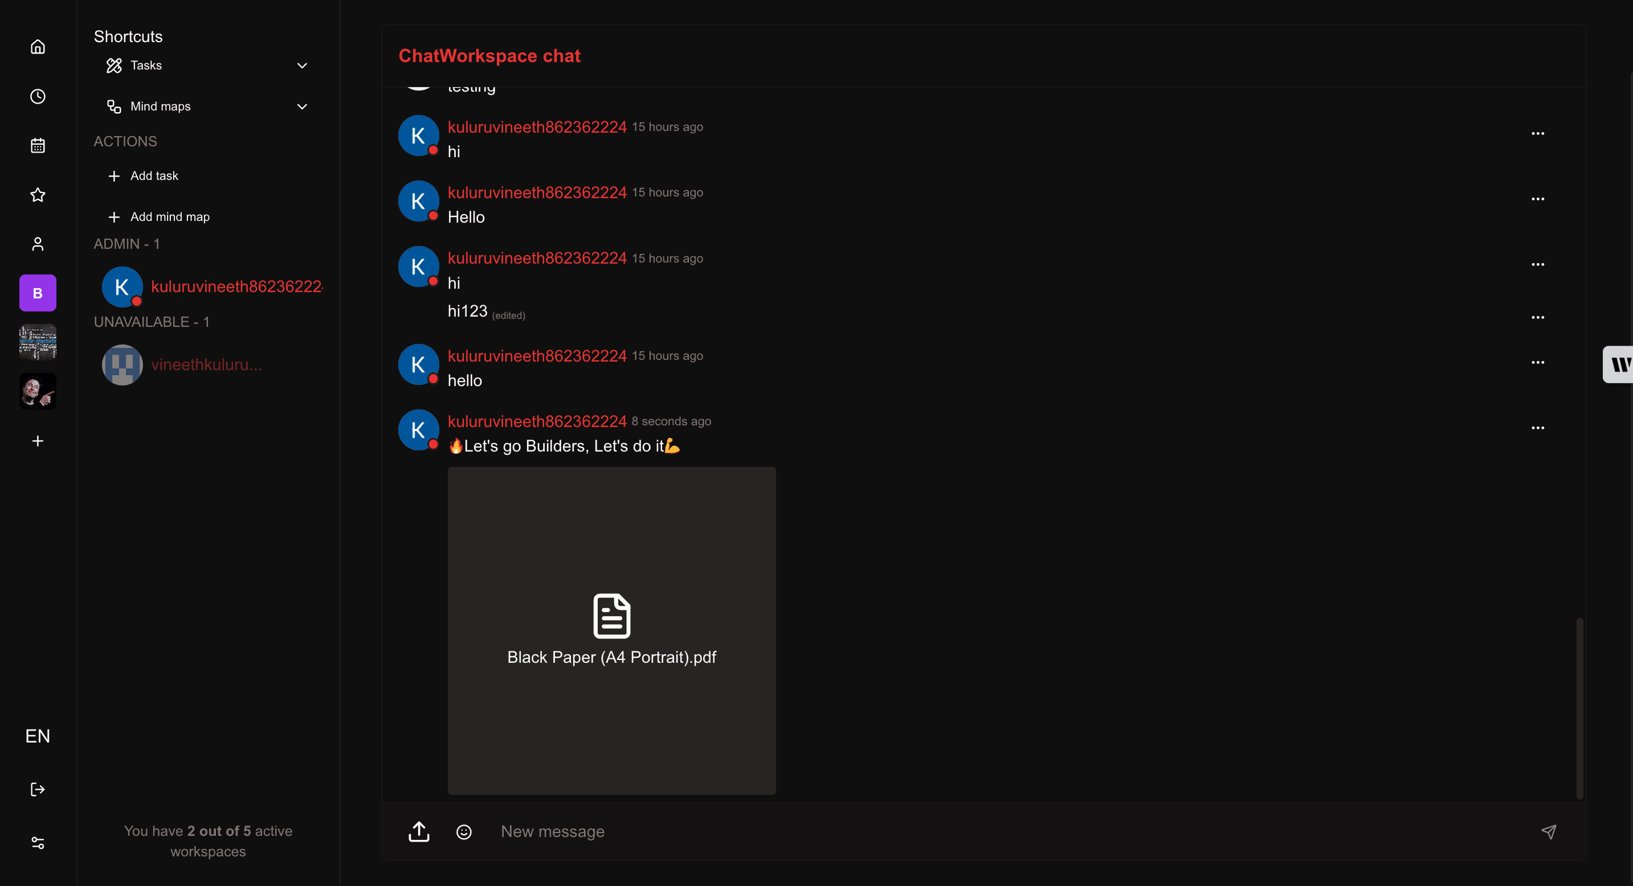Open the contacts person icon
Screen dimensions: 1633x886
click(x=38, y=244)
